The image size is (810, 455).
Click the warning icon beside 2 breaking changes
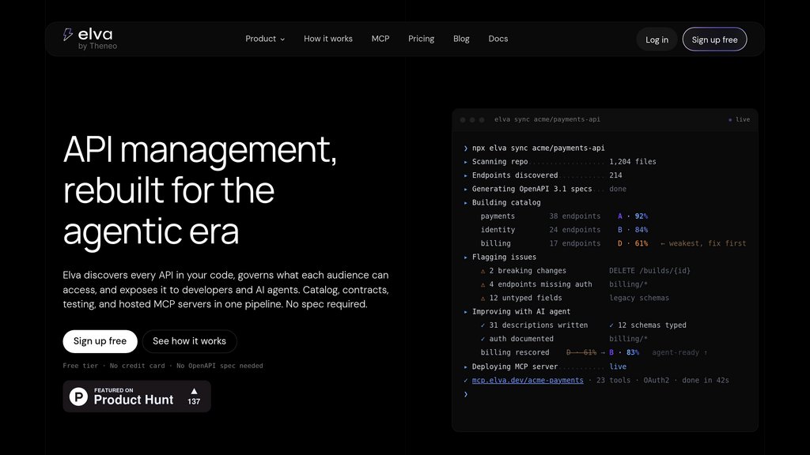pos(483,271)
